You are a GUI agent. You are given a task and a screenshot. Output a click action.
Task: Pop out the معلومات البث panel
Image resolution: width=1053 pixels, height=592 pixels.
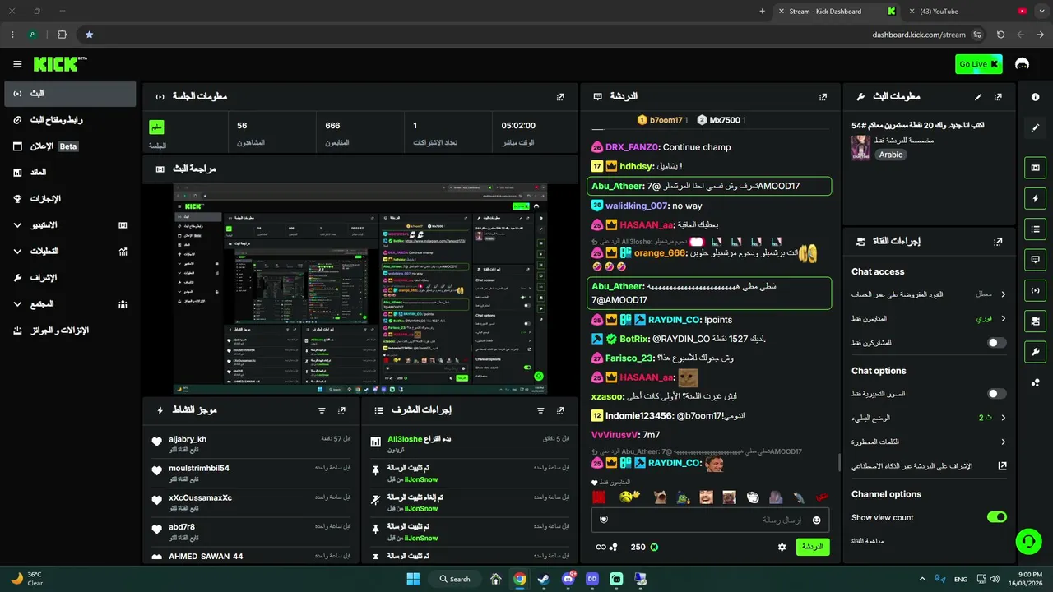(998, 96)
